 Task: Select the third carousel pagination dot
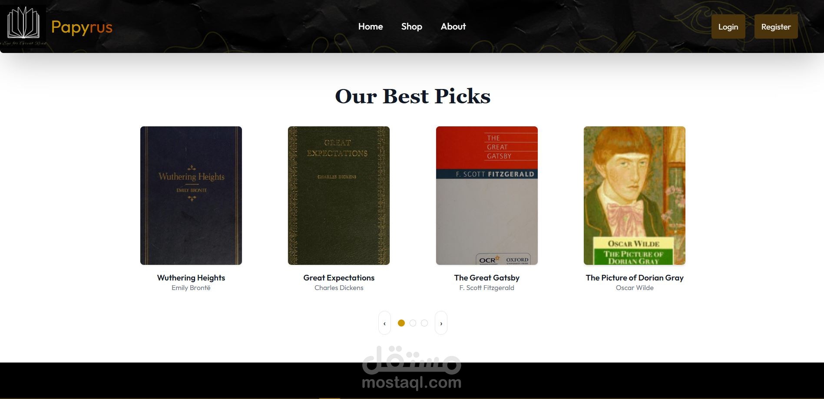(x=424, y=323)
